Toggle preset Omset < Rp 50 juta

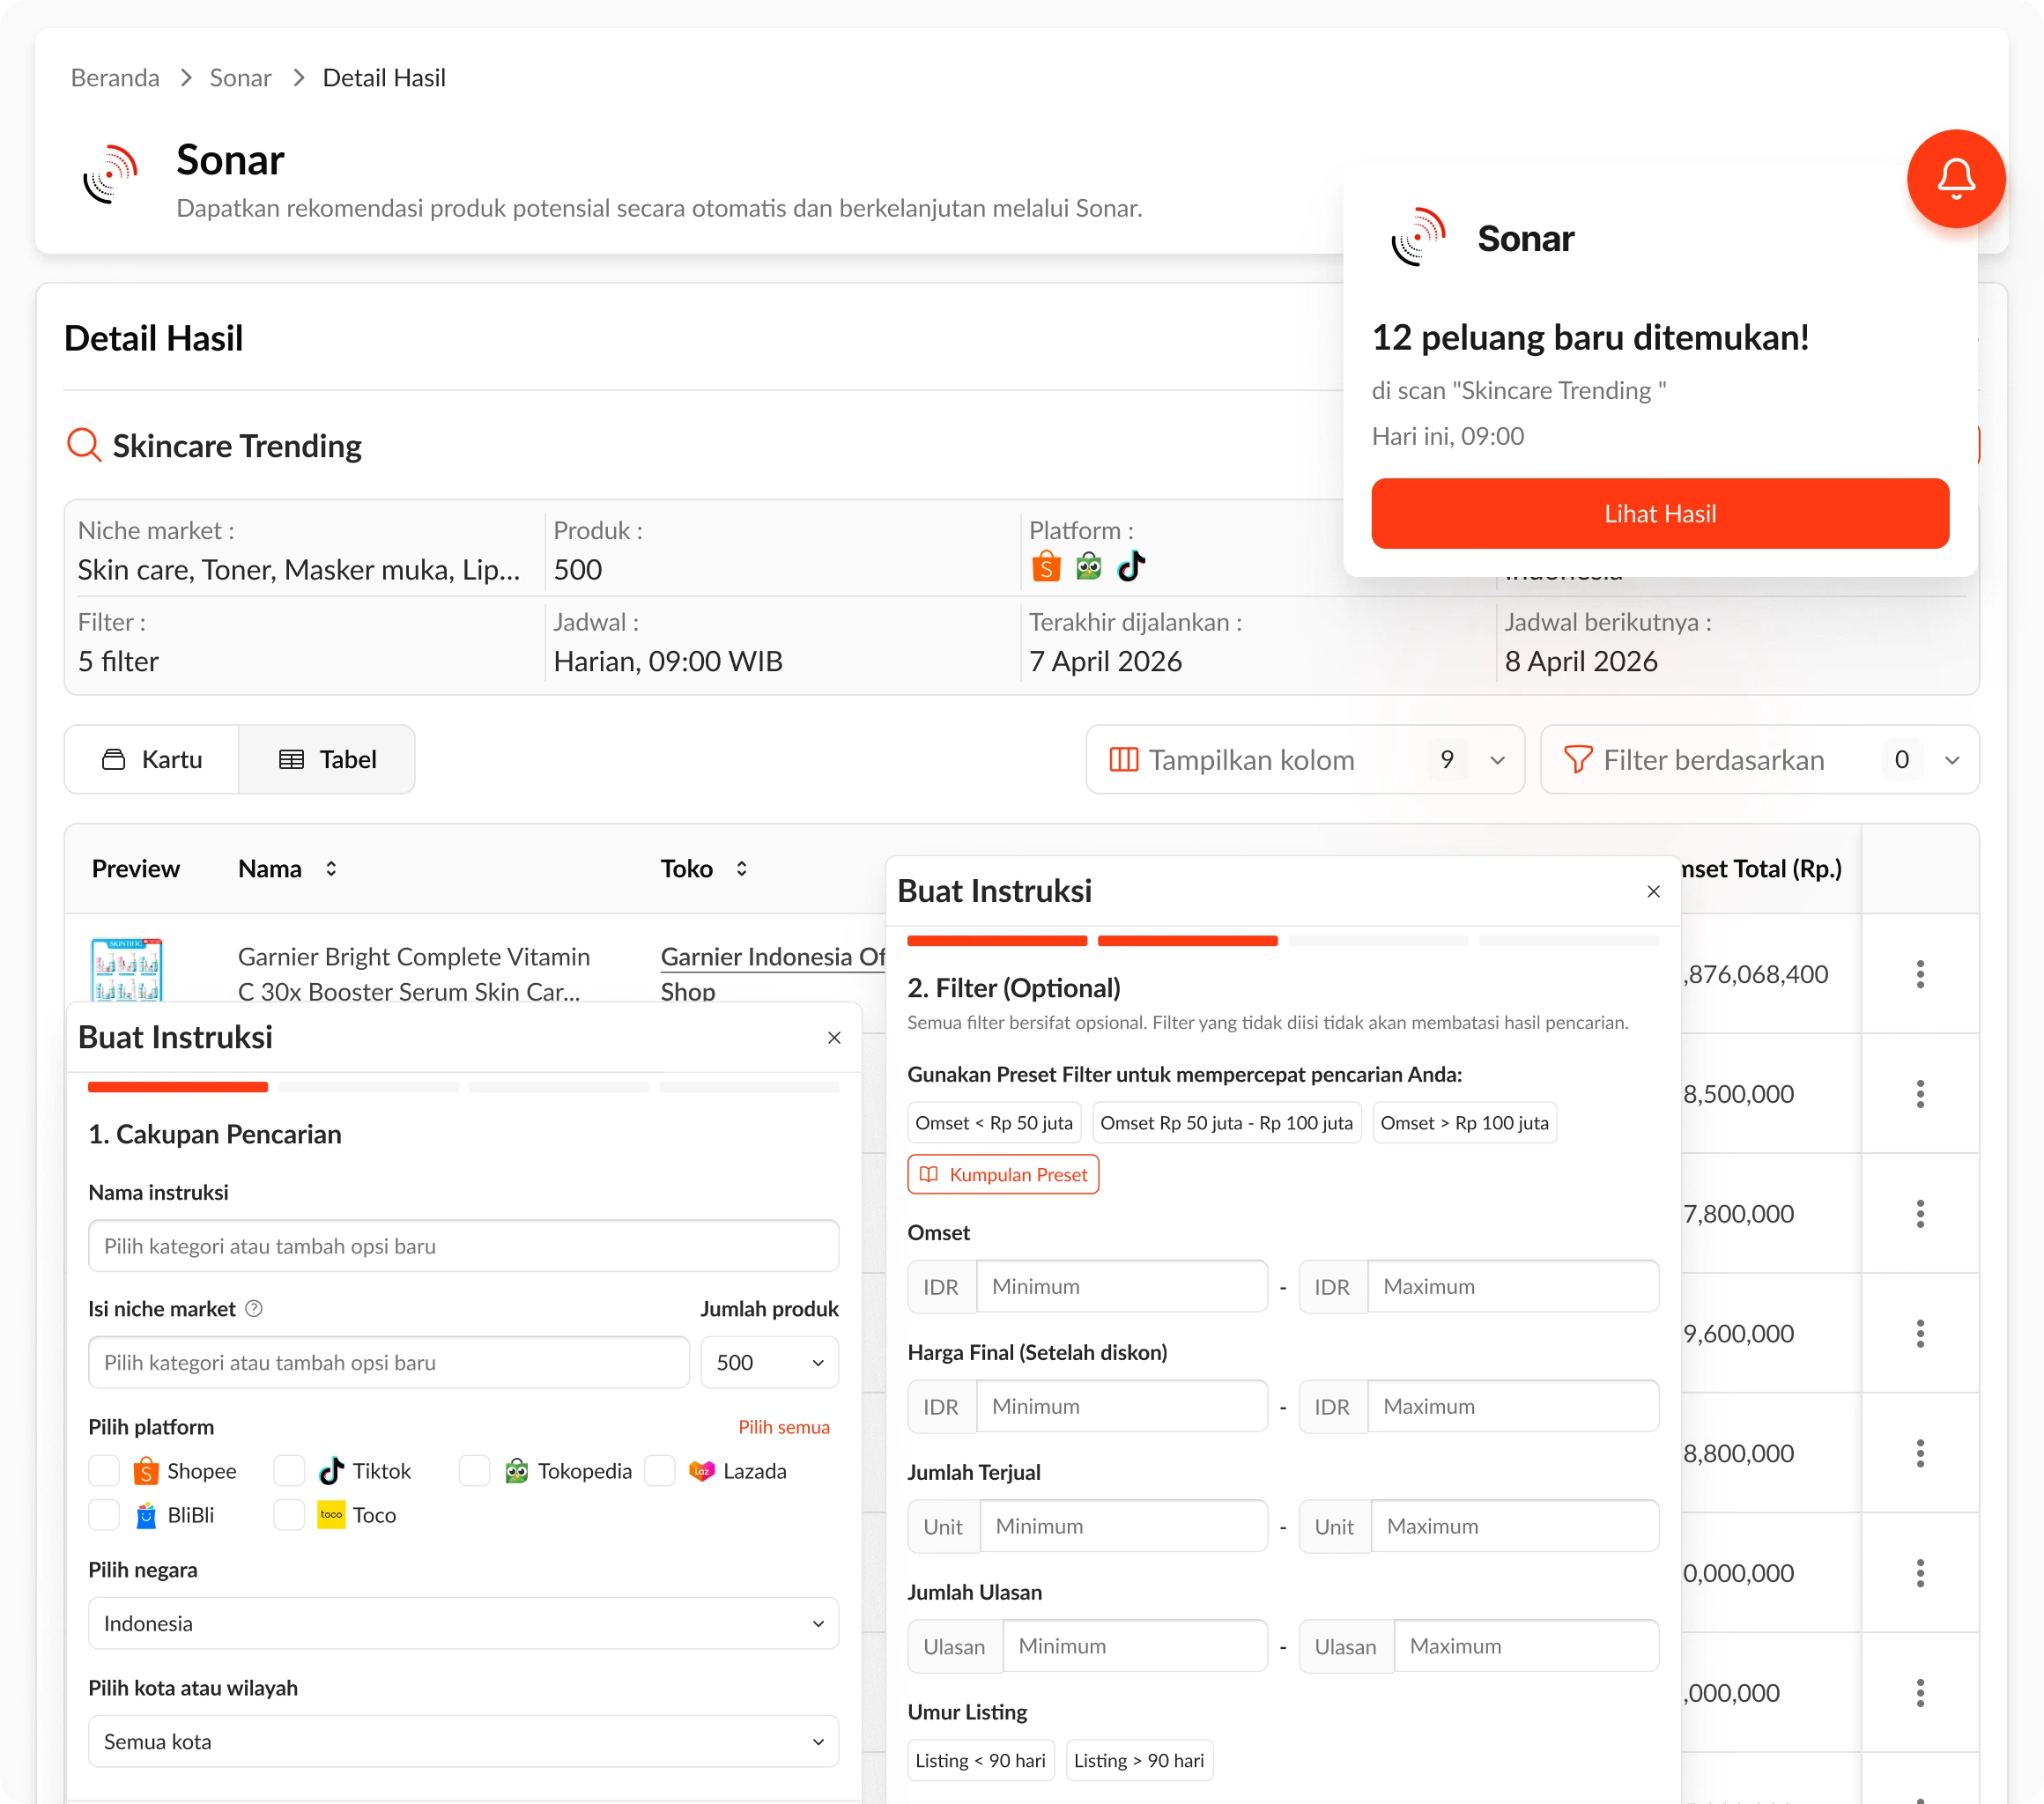click(994, 1123)
